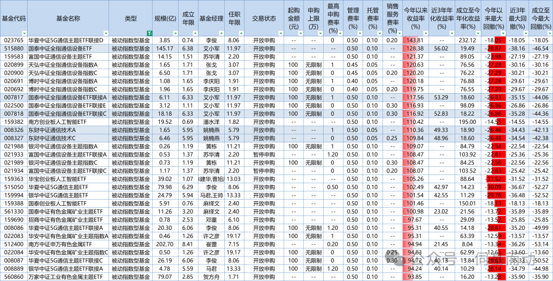
Task: Select the cell 国泰创业板人工智能ETF
Action: point(68,203)
